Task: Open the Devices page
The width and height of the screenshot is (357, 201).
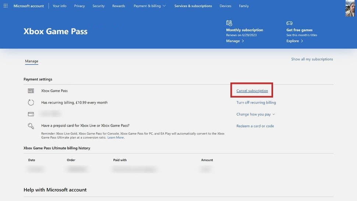Action: tap(225, 6)
